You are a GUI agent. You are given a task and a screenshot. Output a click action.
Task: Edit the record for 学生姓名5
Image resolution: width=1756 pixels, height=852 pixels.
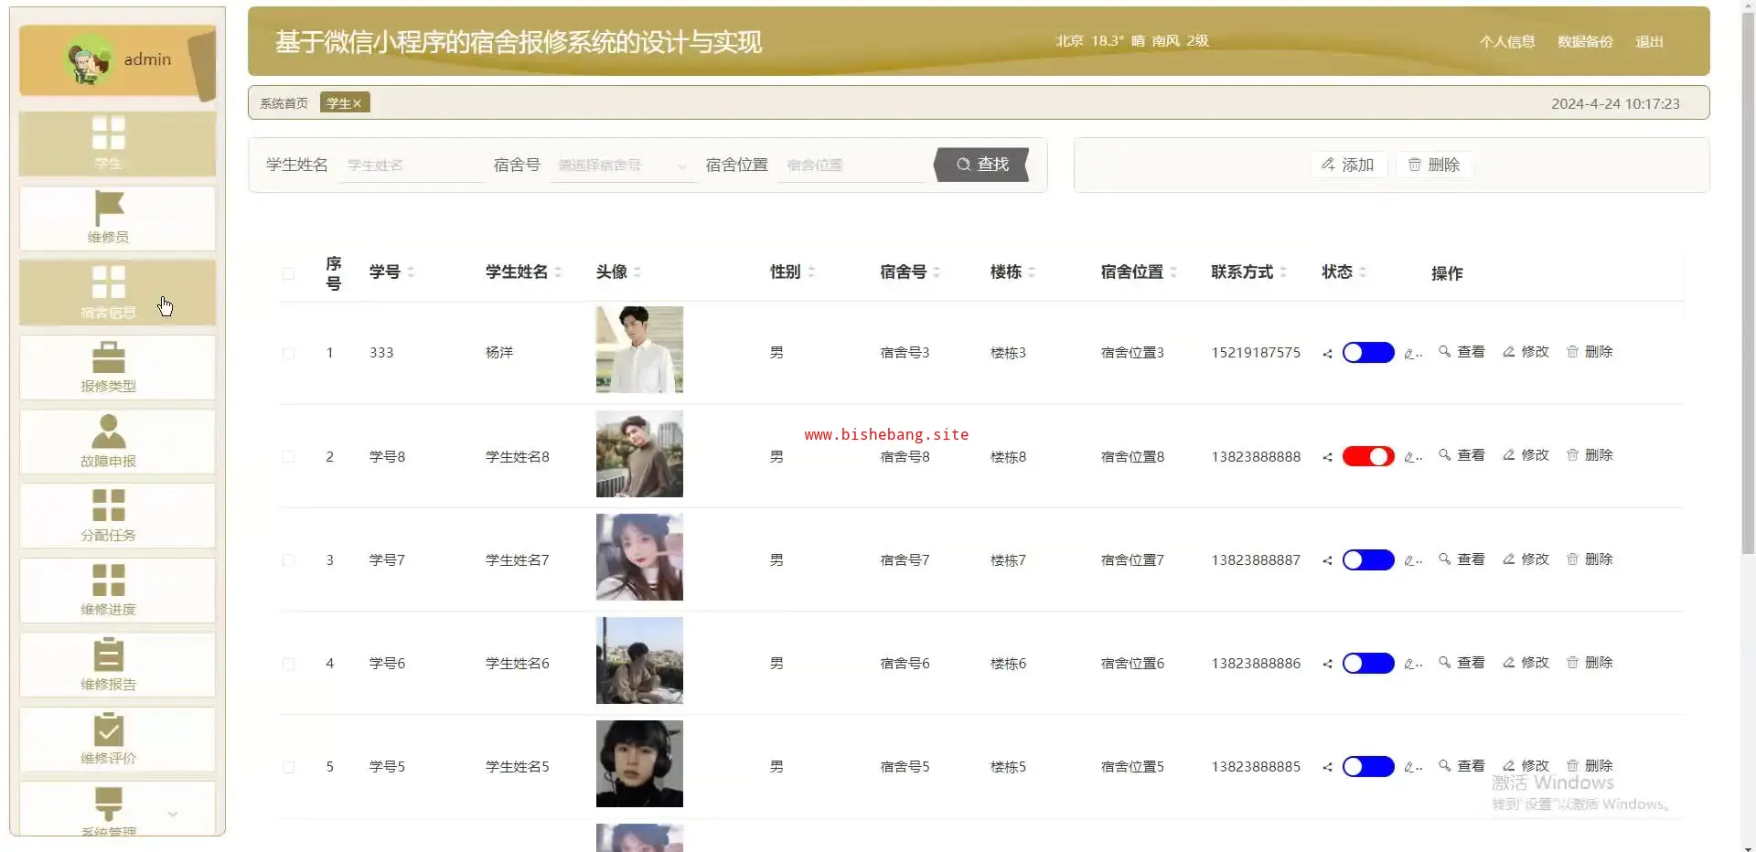pos(1526,766)
